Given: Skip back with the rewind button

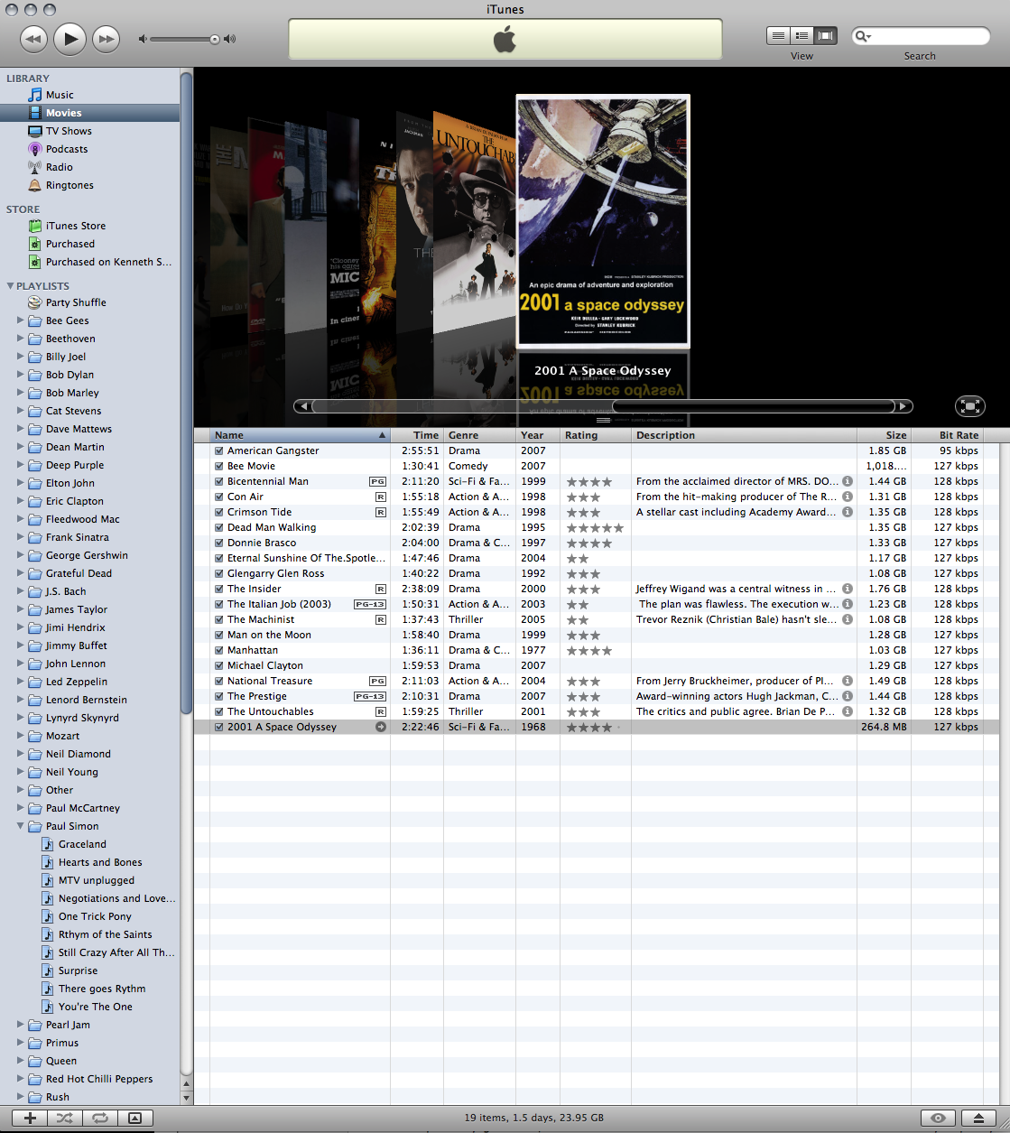Looking at the screenshot, I should (33, 39).
